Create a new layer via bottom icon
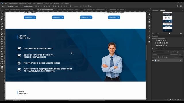This screenshot has height=103, width=184. [178, 100]
